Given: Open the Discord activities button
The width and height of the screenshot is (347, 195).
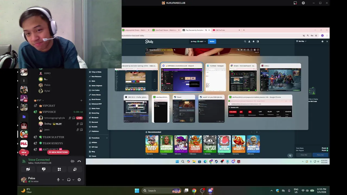Looking at the screenshot, I should coord(59,169).
